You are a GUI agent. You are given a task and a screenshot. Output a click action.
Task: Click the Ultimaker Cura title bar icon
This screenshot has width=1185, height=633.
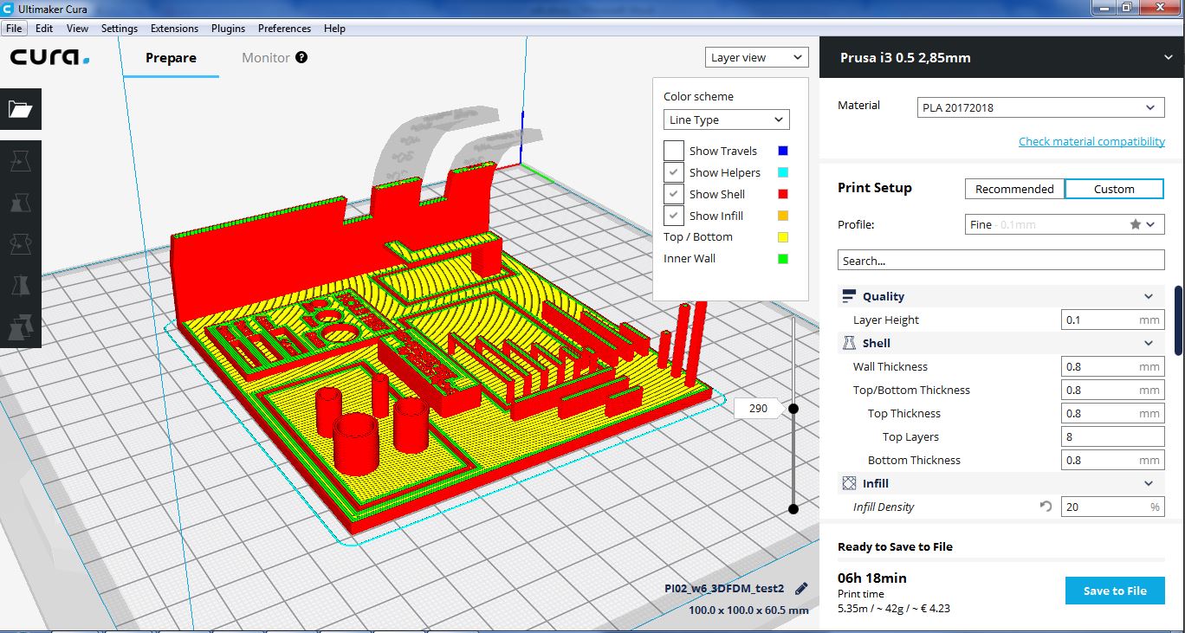[x=7, y=8]
